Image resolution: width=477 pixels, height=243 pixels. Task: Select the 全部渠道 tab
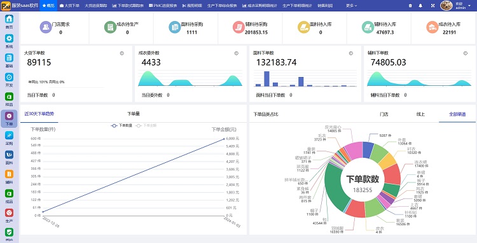457,115
